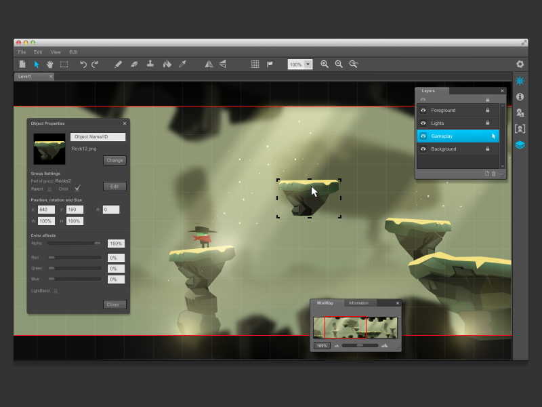Screen dimensions: 542x407
Task: Open the Layers sidebar icon
Action: click(x=520, y=144)
